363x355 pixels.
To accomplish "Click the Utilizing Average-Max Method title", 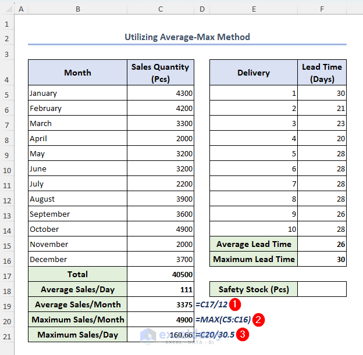I will pos(187,37).
